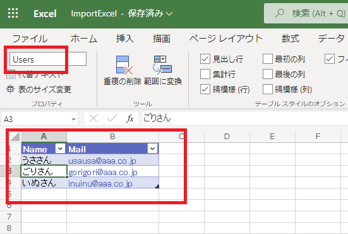Click the search magnifier icon
The width and height of the screenshot is (348, 234).
click(x=279, y=13)
